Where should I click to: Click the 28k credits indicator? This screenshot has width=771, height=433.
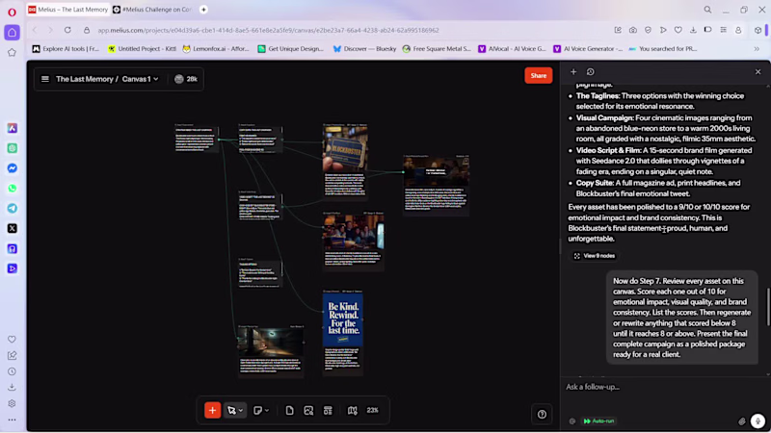(186, 79)
